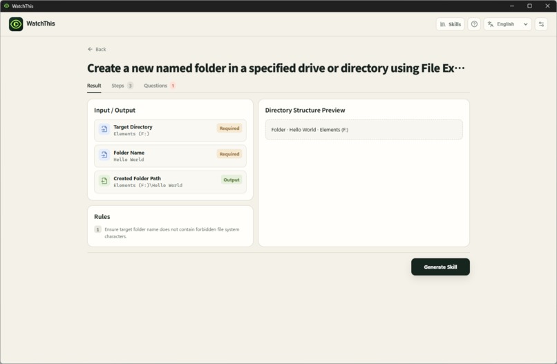
Task: Click the 'Folder · Hello World · Elements (F:)' preview
Action: [364, 130]
